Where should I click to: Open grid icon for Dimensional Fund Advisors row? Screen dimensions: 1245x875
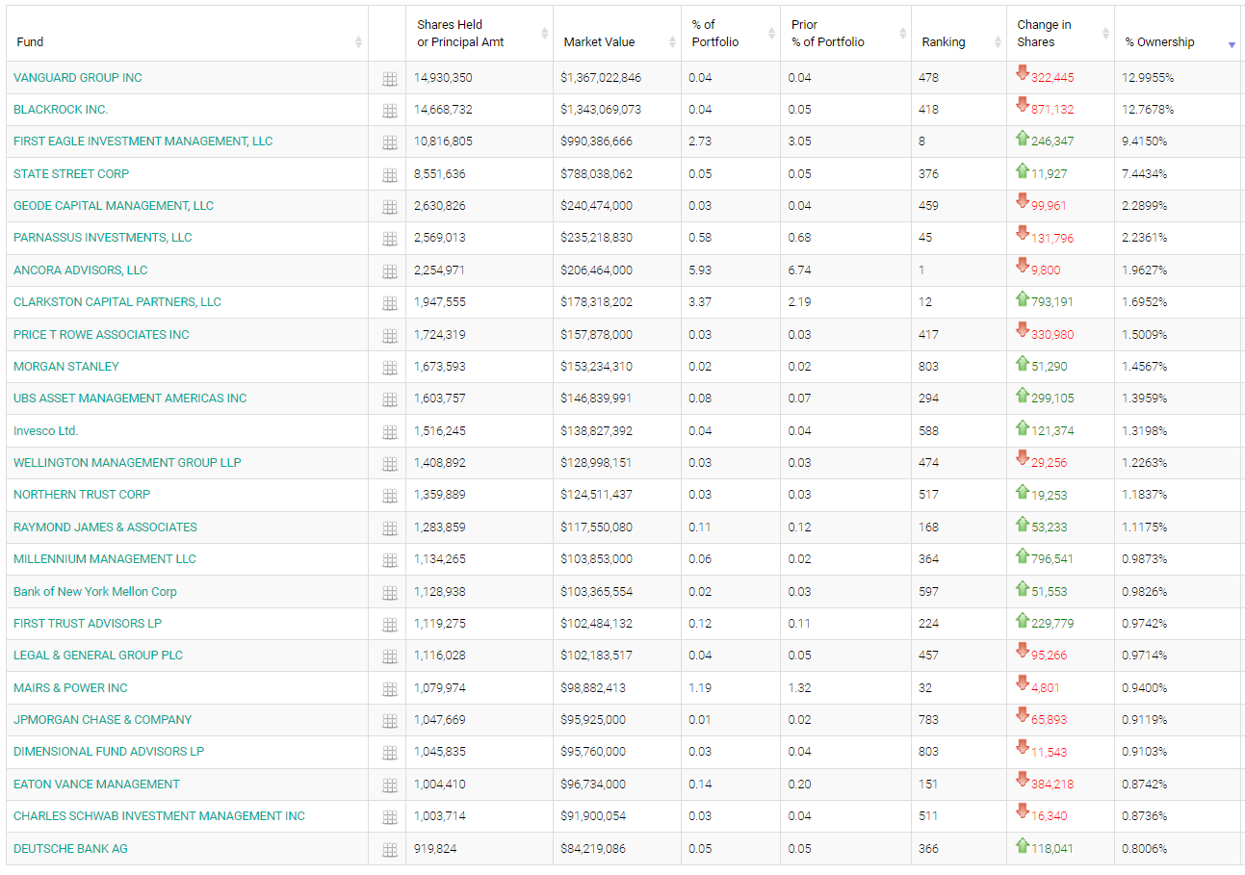[390, 753]
